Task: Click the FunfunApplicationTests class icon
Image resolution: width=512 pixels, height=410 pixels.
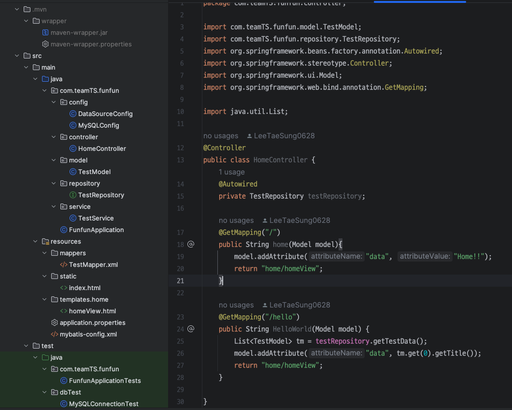Action: tap(64, 381)
